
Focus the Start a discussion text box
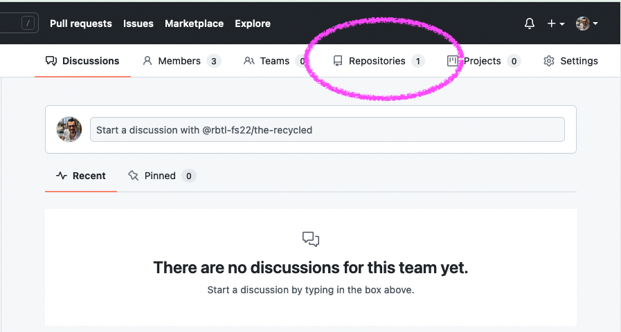[x=327, y=130]
